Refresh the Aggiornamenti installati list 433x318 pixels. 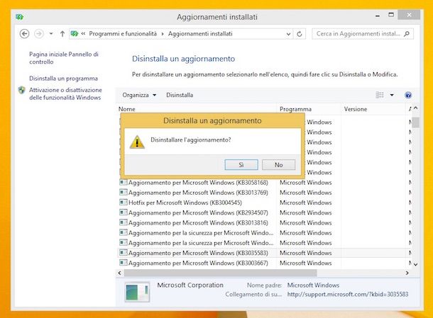click(x=300, y=34)
